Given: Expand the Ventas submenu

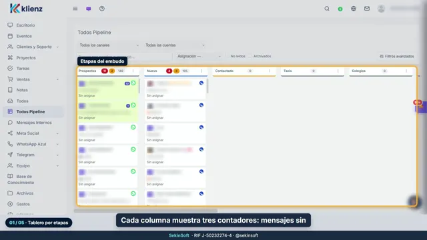Looking at the screenshot, I should (x=57, y=79).
